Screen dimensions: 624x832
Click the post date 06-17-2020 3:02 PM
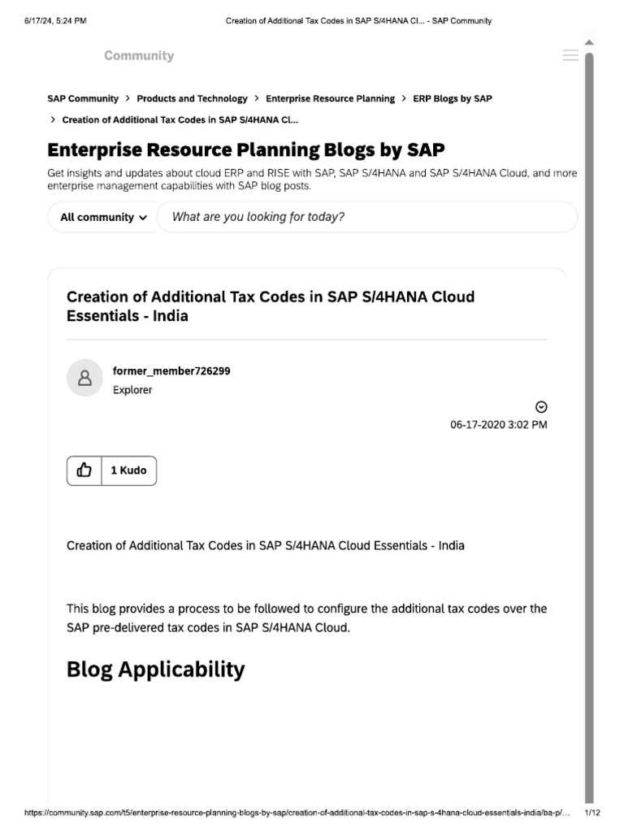coord(498,424)
